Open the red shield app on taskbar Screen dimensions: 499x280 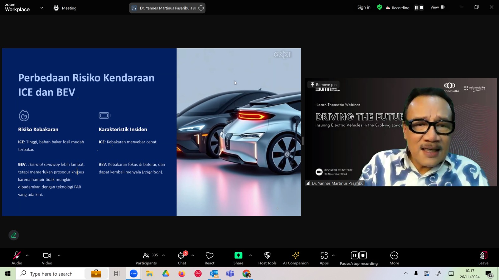coord(198,274)
